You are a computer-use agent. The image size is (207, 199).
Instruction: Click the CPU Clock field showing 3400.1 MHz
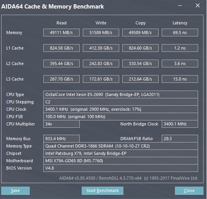coord(121,109)
